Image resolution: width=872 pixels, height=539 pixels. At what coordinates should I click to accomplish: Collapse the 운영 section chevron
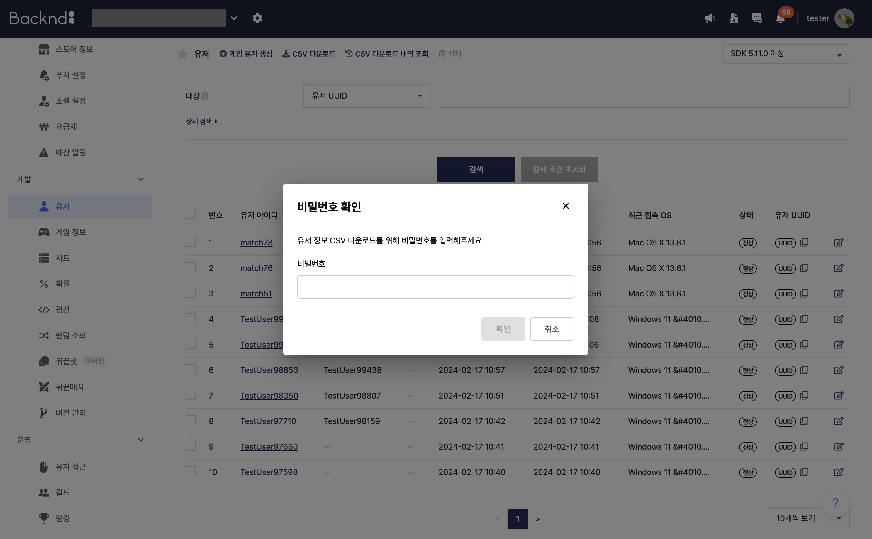pyautogui.click(x=141, y=440)
